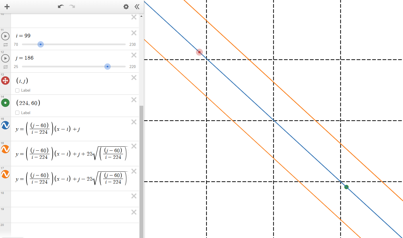Click the j = 186 expression text
This screenshot has width=403, height=238.
point(25,58)
